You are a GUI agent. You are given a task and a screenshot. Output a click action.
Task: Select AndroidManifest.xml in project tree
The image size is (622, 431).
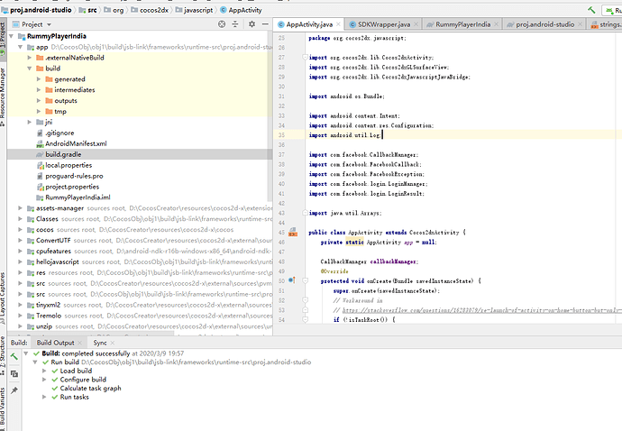point(76,143)
